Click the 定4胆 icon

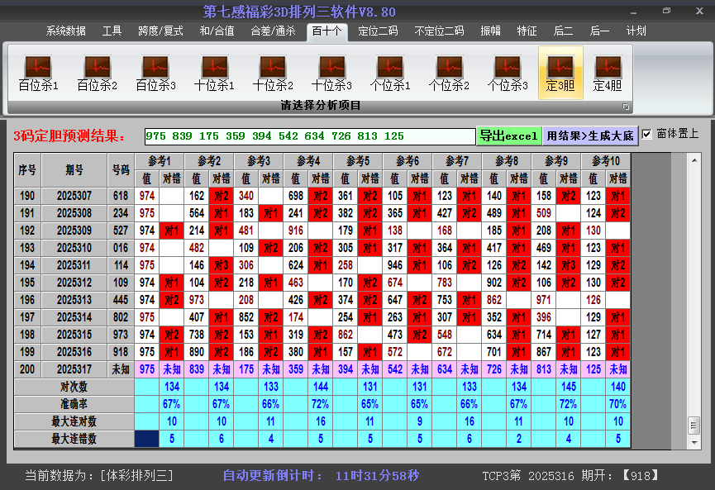tap(608, 73)
